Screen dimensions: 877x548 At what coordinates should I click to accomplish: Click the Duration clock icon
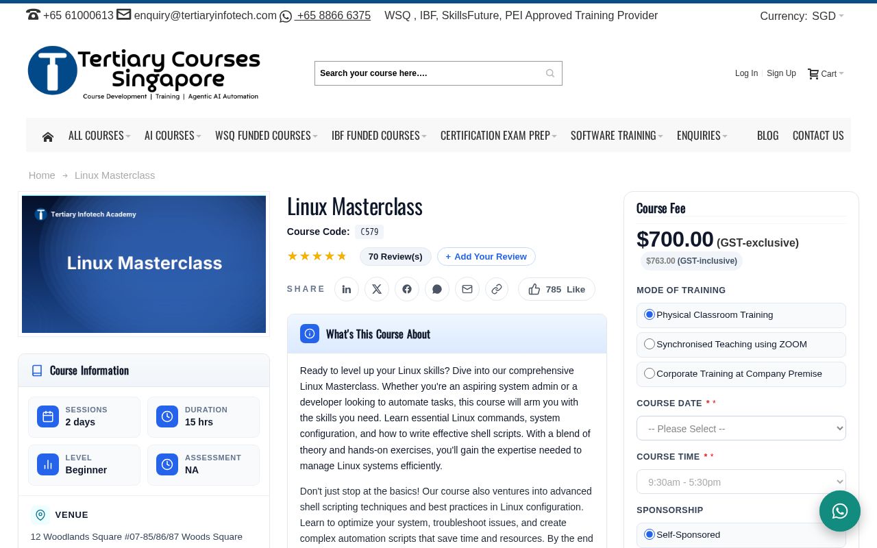[167, 416]
